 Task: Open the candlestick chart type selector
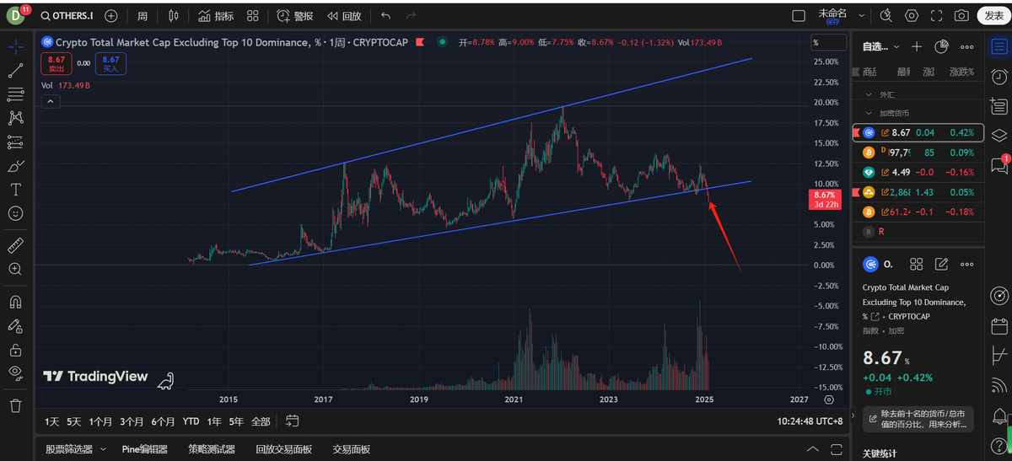click(x=174, y=16)
